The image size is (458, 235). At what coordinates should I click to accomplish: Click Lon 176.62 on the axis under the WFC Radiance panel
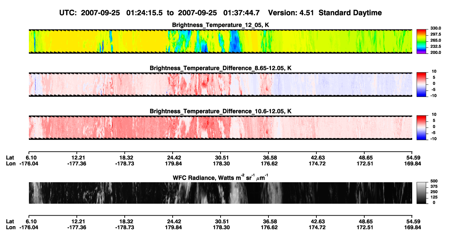[x=268, y=227]
